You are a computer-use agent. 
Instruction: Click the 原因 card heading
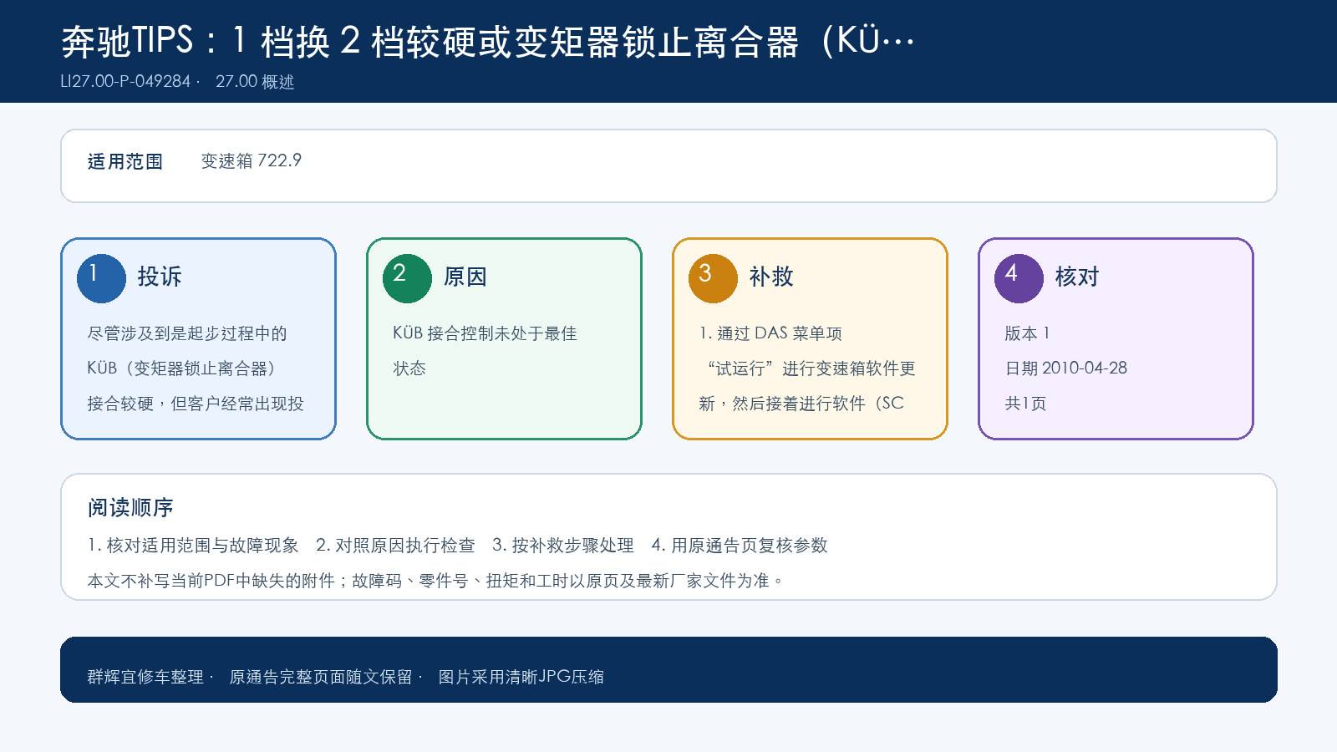tap(465, 277)
